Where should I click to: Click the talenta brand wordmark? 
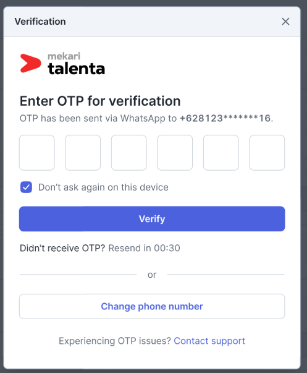click(x=76, y=69)
